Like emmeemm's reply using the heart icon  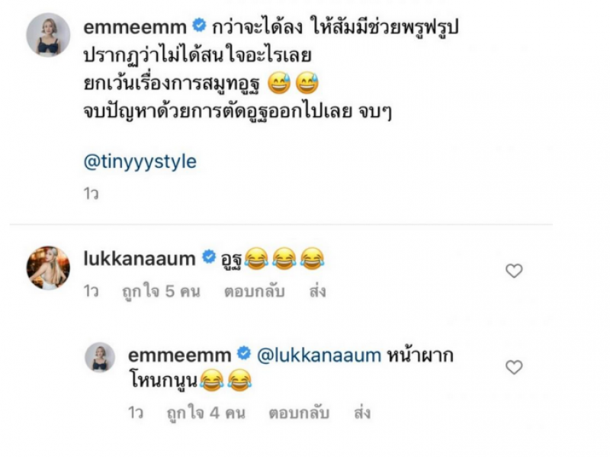click(x=513, y=367)
